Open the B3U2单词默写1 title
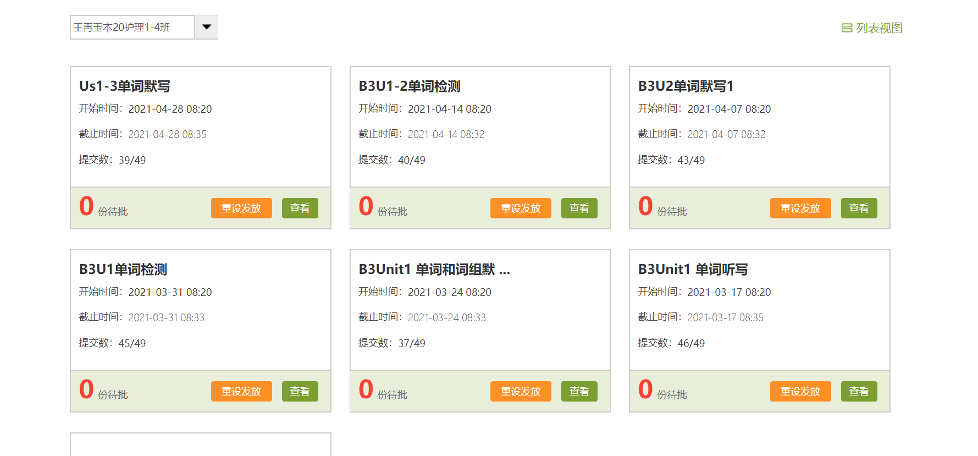The height and width of the screenshot is (456, 978). (x=686, y=86)
